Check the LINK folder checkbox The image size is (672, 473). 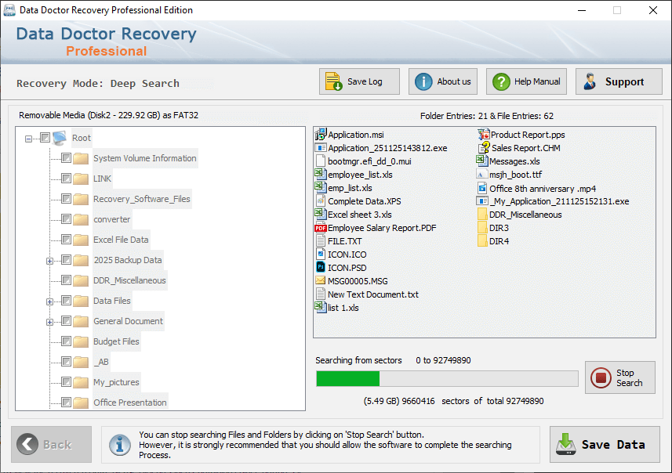[66, 178]
